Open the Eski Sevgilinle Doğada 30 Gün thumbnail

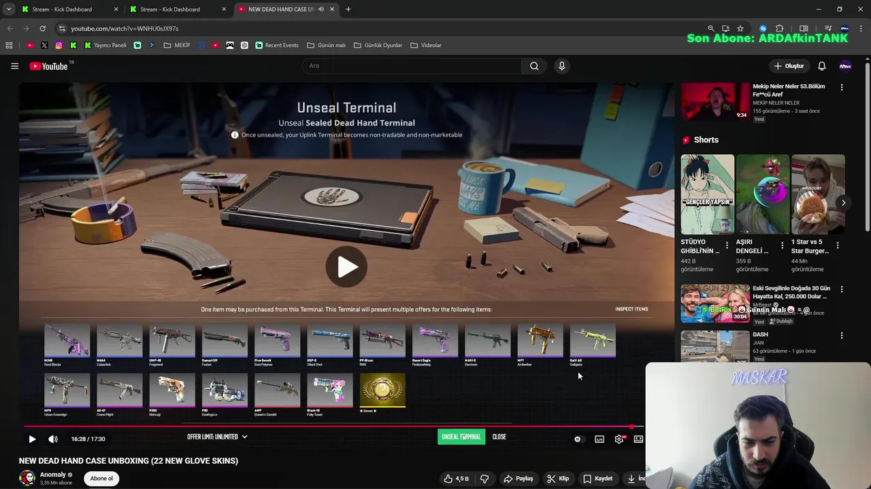pyautogui.click(x=715, y=303)
